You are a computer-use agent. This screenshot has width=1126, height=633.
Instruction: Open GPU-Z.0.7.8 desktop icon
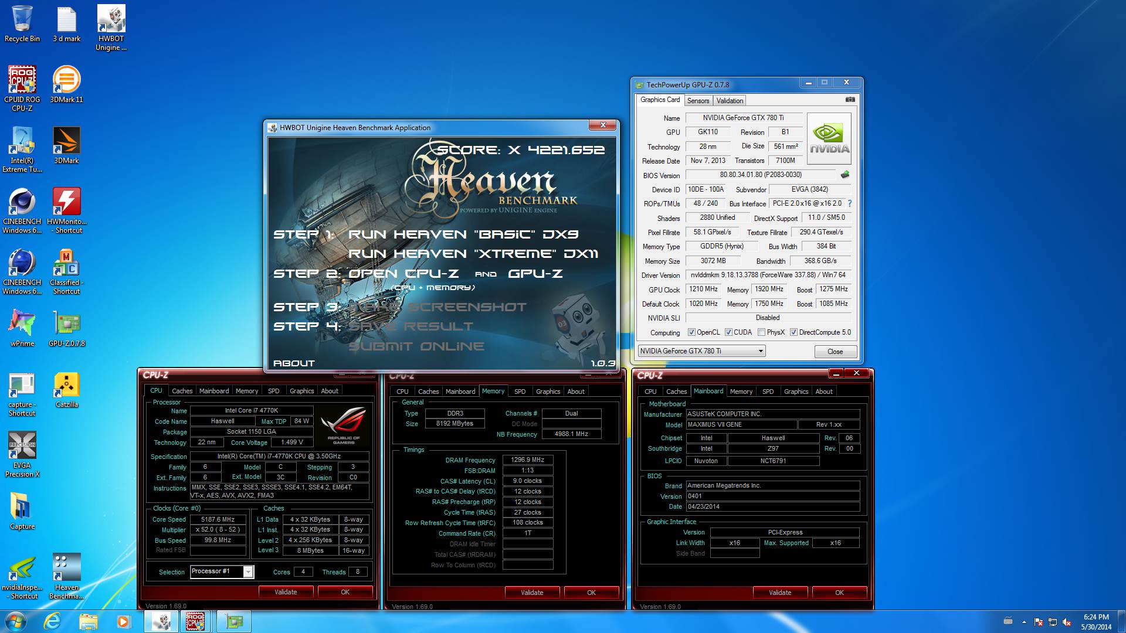coord(66,328)
